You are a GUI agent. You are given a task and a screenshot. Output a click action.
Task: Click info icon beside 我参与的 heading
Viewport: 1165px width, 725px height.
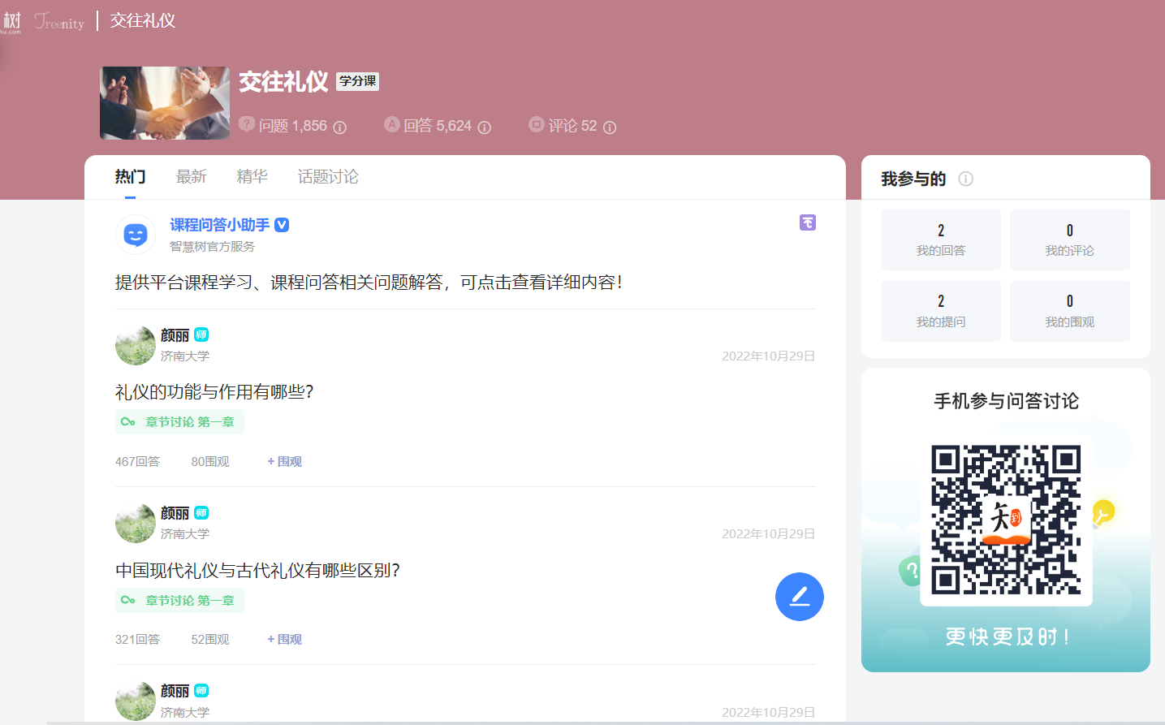pyautogui.click(x=965, y=179)
